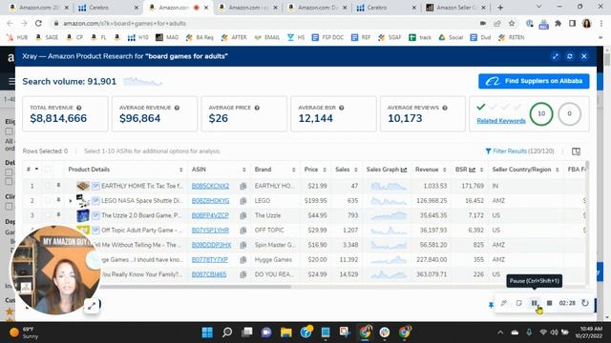Expand the webcam bubble overlay
The height and width of the screenshot is (343, 611).
click(92, 307)
